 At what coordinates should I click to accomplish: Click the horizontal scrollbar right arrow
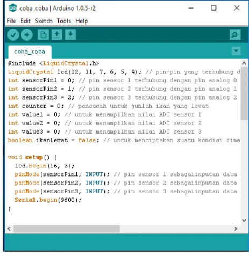coord(236,229)
